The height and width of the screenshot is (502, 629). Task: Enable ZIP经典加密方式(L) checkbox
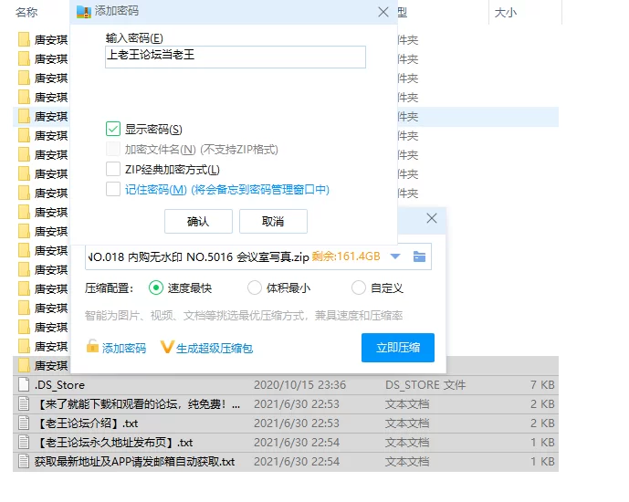113,169
